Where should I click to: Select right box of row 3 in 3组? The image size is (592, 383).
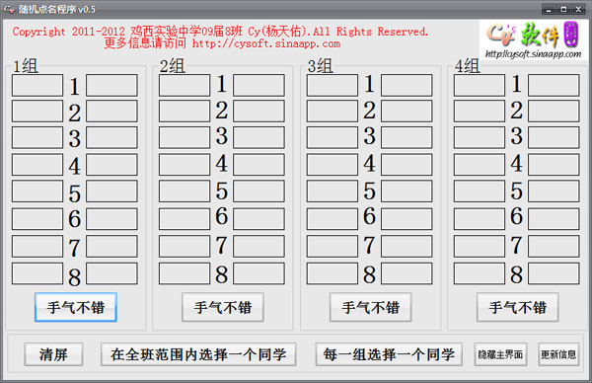pyautogui.click(x=407, y=137)
